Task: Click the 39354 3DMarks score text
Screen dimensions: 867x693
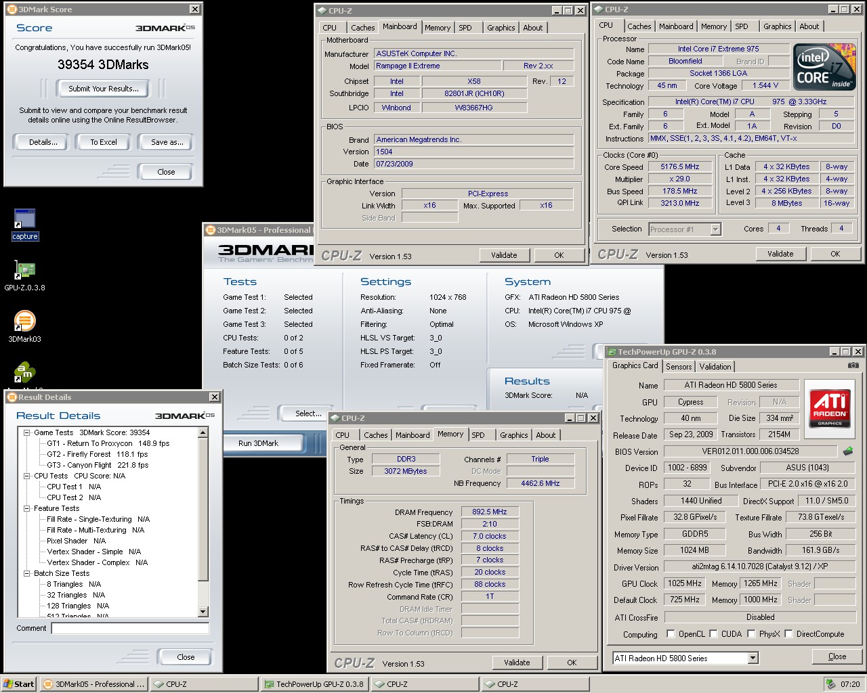Action: (x=103, y=65)
